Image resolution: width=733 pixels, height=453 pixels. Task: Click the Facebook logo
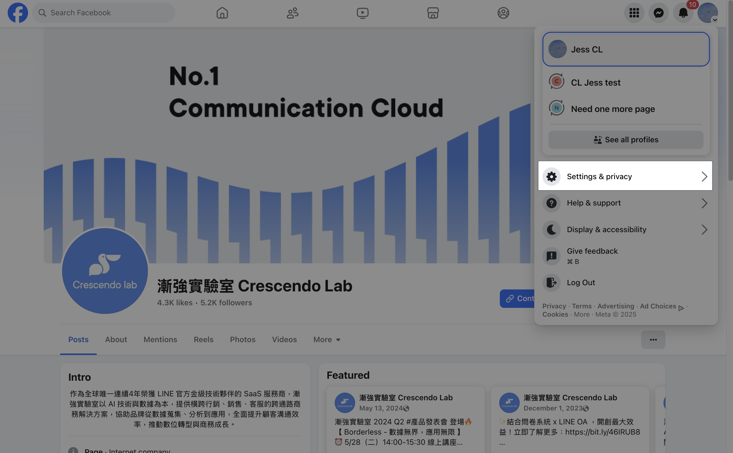(18, 13)
